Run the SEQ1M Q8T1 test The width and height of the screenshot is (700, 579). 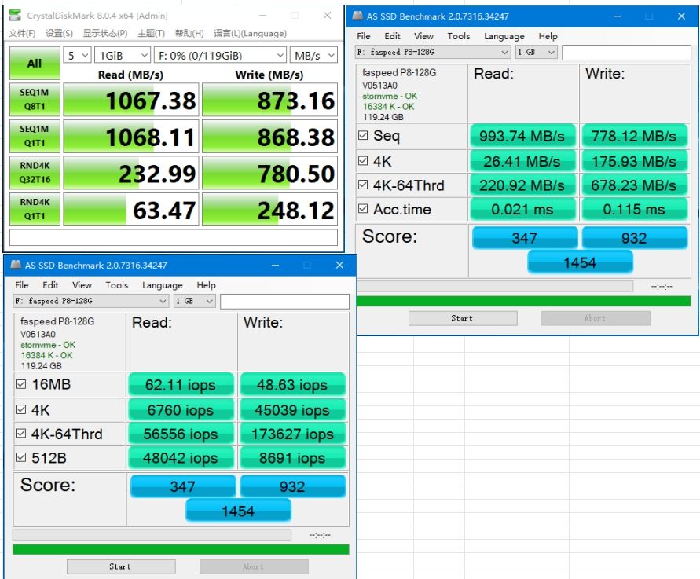35,98
